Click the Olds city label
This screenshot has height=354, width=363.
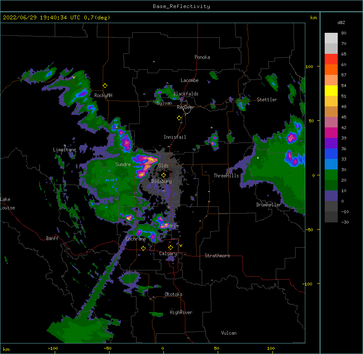click(163, 166)
